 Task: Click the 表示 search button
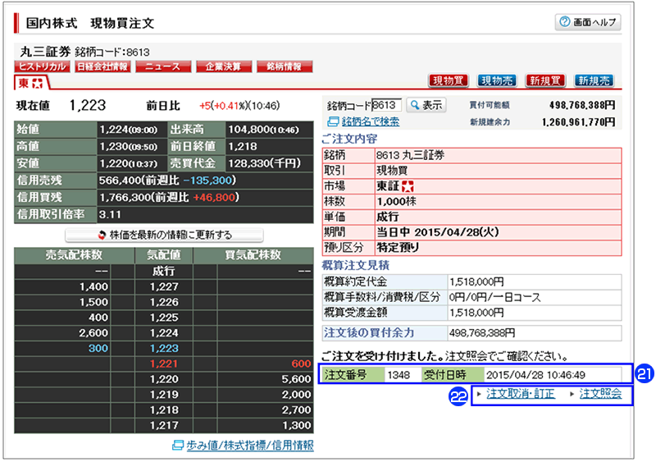[426, 105]
